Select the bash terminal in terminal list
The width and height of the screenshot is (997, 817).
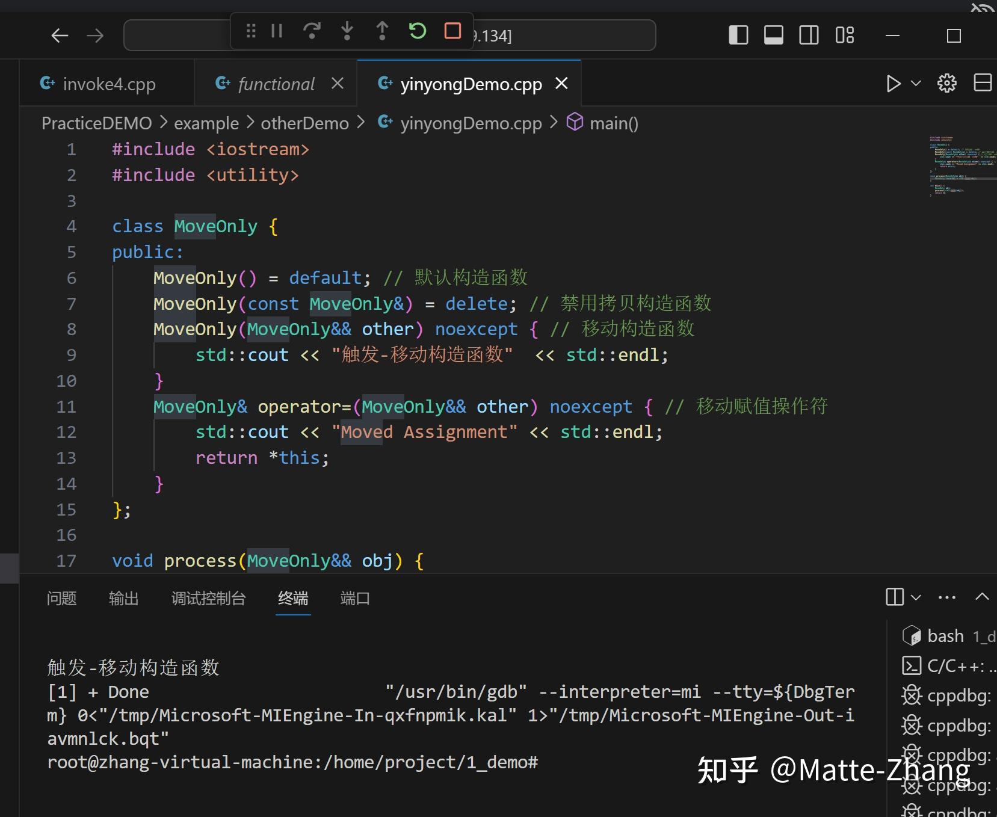point(945,635)
